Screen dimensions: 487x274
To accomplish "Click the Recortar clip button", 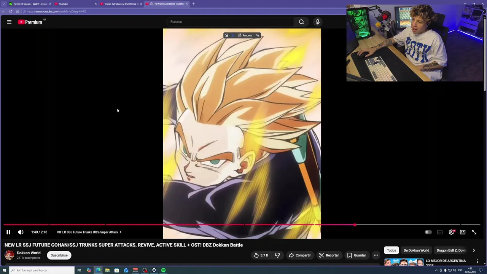I will pos(329,255).
